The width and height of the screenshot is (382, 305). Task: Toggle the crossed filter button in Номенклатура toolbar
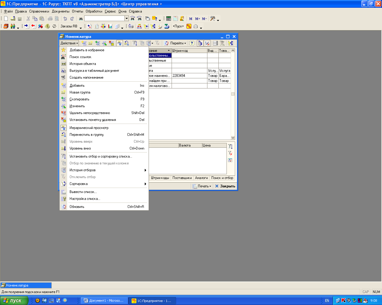(207, 43)
